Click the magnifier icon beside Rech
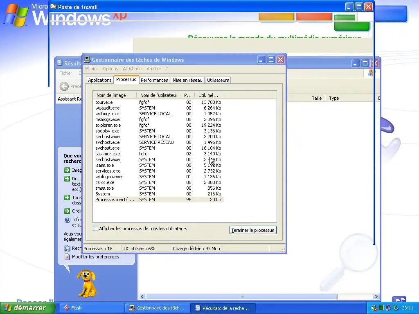The height and width of the screenshot is (314, 419). pos(67,248)
